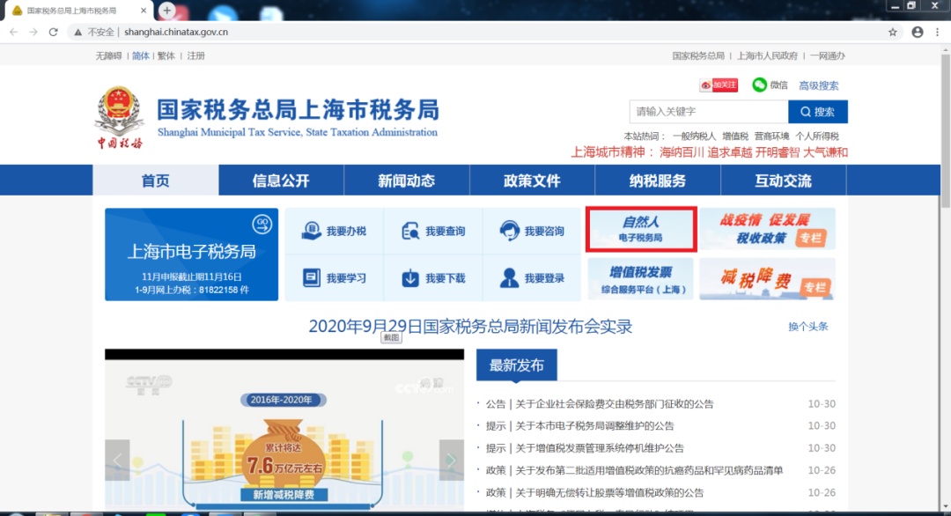Screen dimensions: 951x516
Task: Click the 换个头条 link
Action: [807, 327]
